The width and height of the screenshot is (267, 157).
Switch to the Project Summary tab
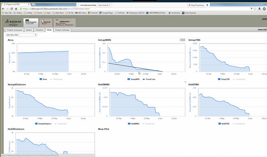click(14, 30)
